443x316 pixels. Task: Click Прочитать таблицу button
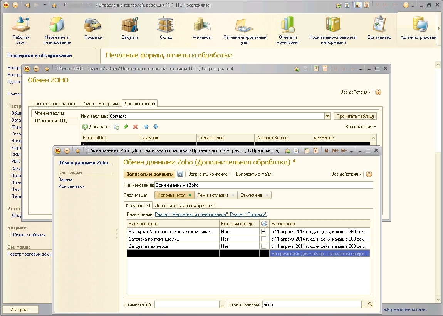point(355,116)
